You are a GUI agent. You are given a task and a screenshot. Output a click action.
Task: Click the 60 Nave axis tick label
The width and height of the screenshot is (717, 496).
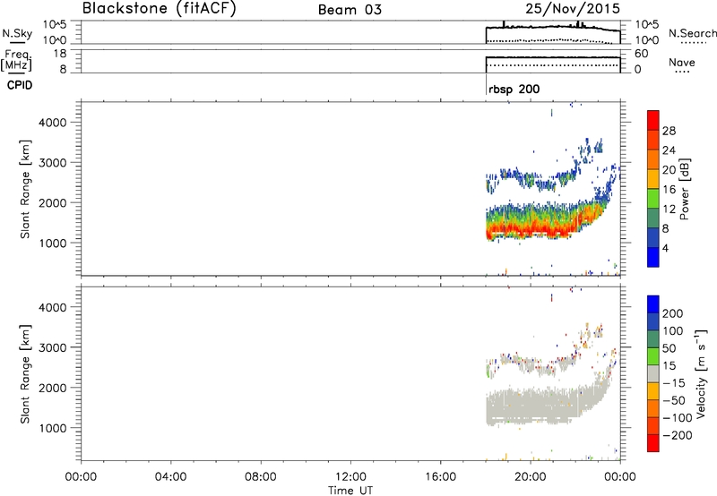tap(642, 54)
